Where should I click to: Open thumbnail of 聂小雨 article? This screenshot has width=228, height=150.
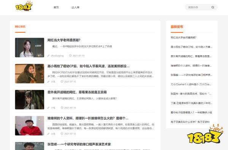(x=30, y=73)
